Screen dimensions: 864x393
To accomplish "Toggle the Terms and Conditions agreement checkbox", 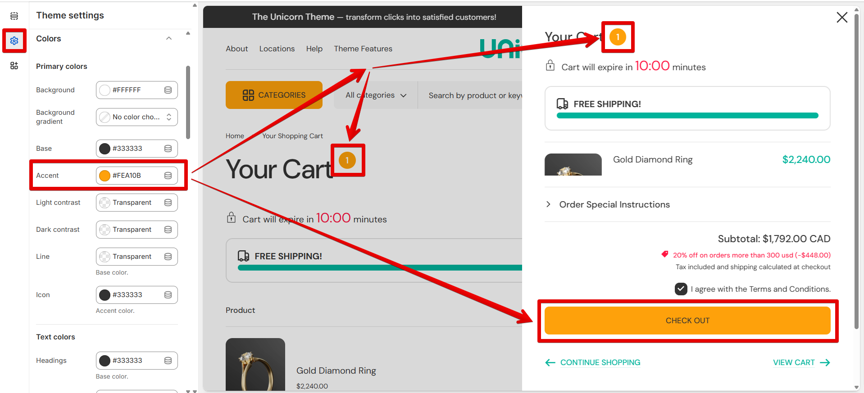I will (x=681, y=289).
